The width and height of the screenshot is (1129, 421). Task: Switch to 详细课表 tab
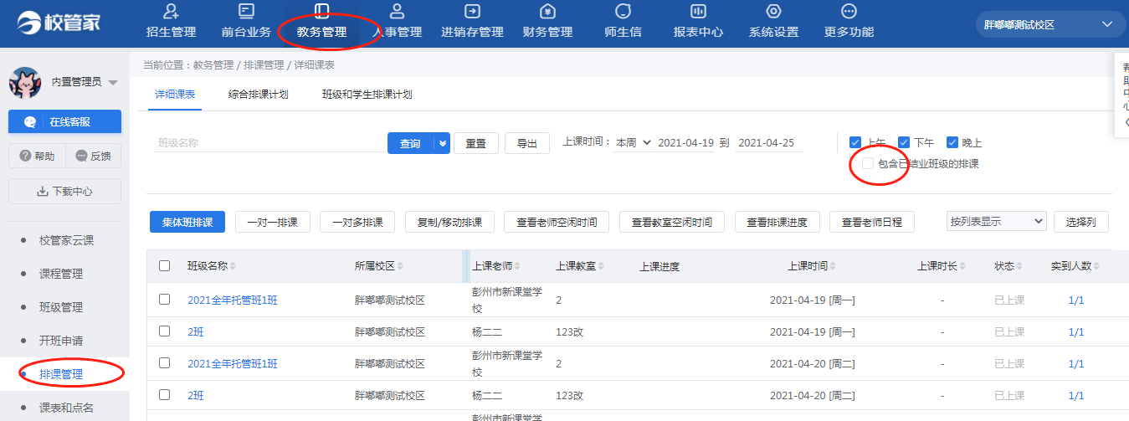click(x=175, y=95)
